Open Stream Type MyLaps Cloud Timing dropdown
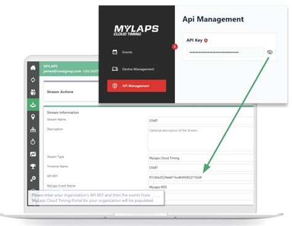Viewport: 292px width, 226px height. coord(201,158)
